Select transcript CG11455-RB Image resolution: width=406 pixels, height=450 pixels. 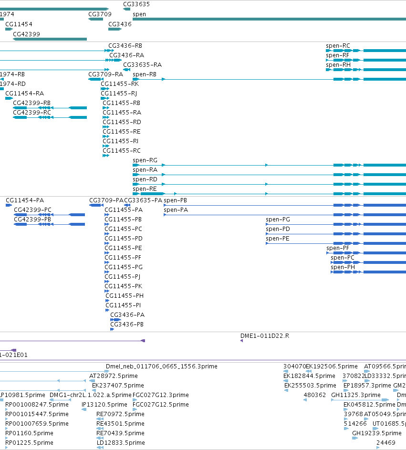coord(106,108)
